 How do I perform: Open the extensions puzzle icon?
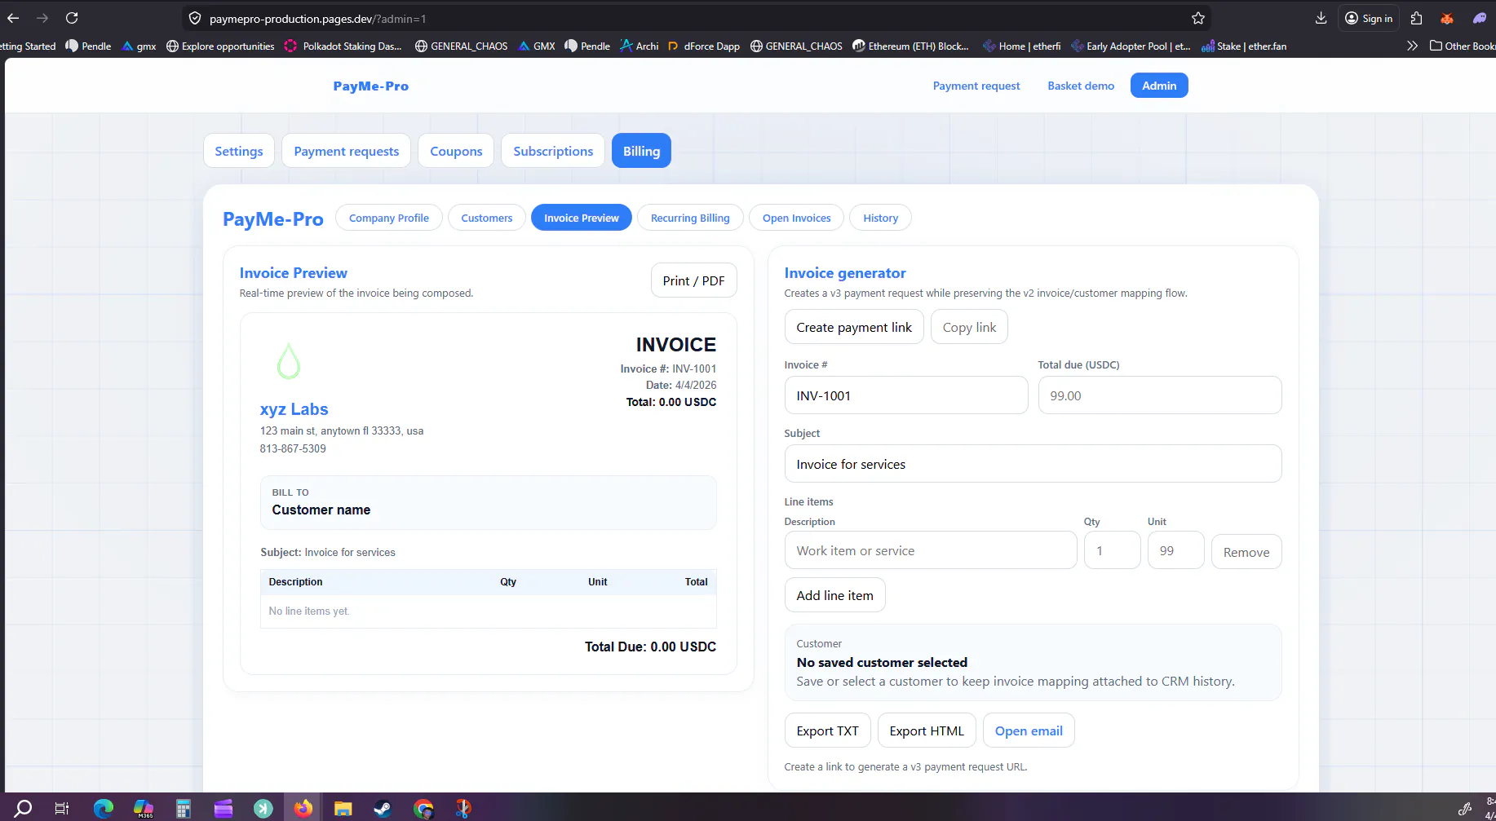coord(1416,18)
